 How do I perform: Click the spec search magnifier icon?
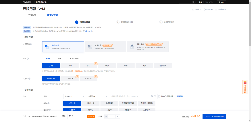coord(155,96)
